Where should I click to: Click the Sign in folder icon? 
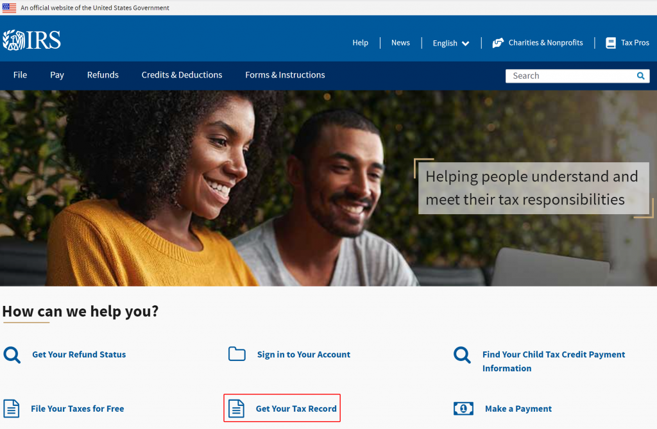237,354
